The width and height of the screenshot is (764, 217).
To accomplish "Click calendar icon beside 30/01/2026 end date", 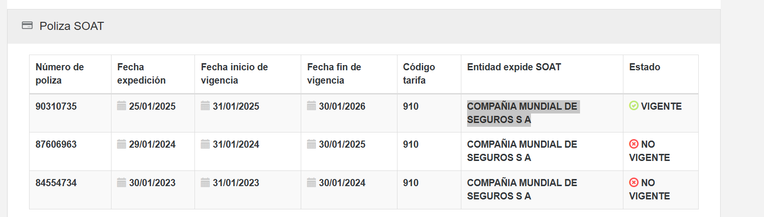I will (311, 105).
